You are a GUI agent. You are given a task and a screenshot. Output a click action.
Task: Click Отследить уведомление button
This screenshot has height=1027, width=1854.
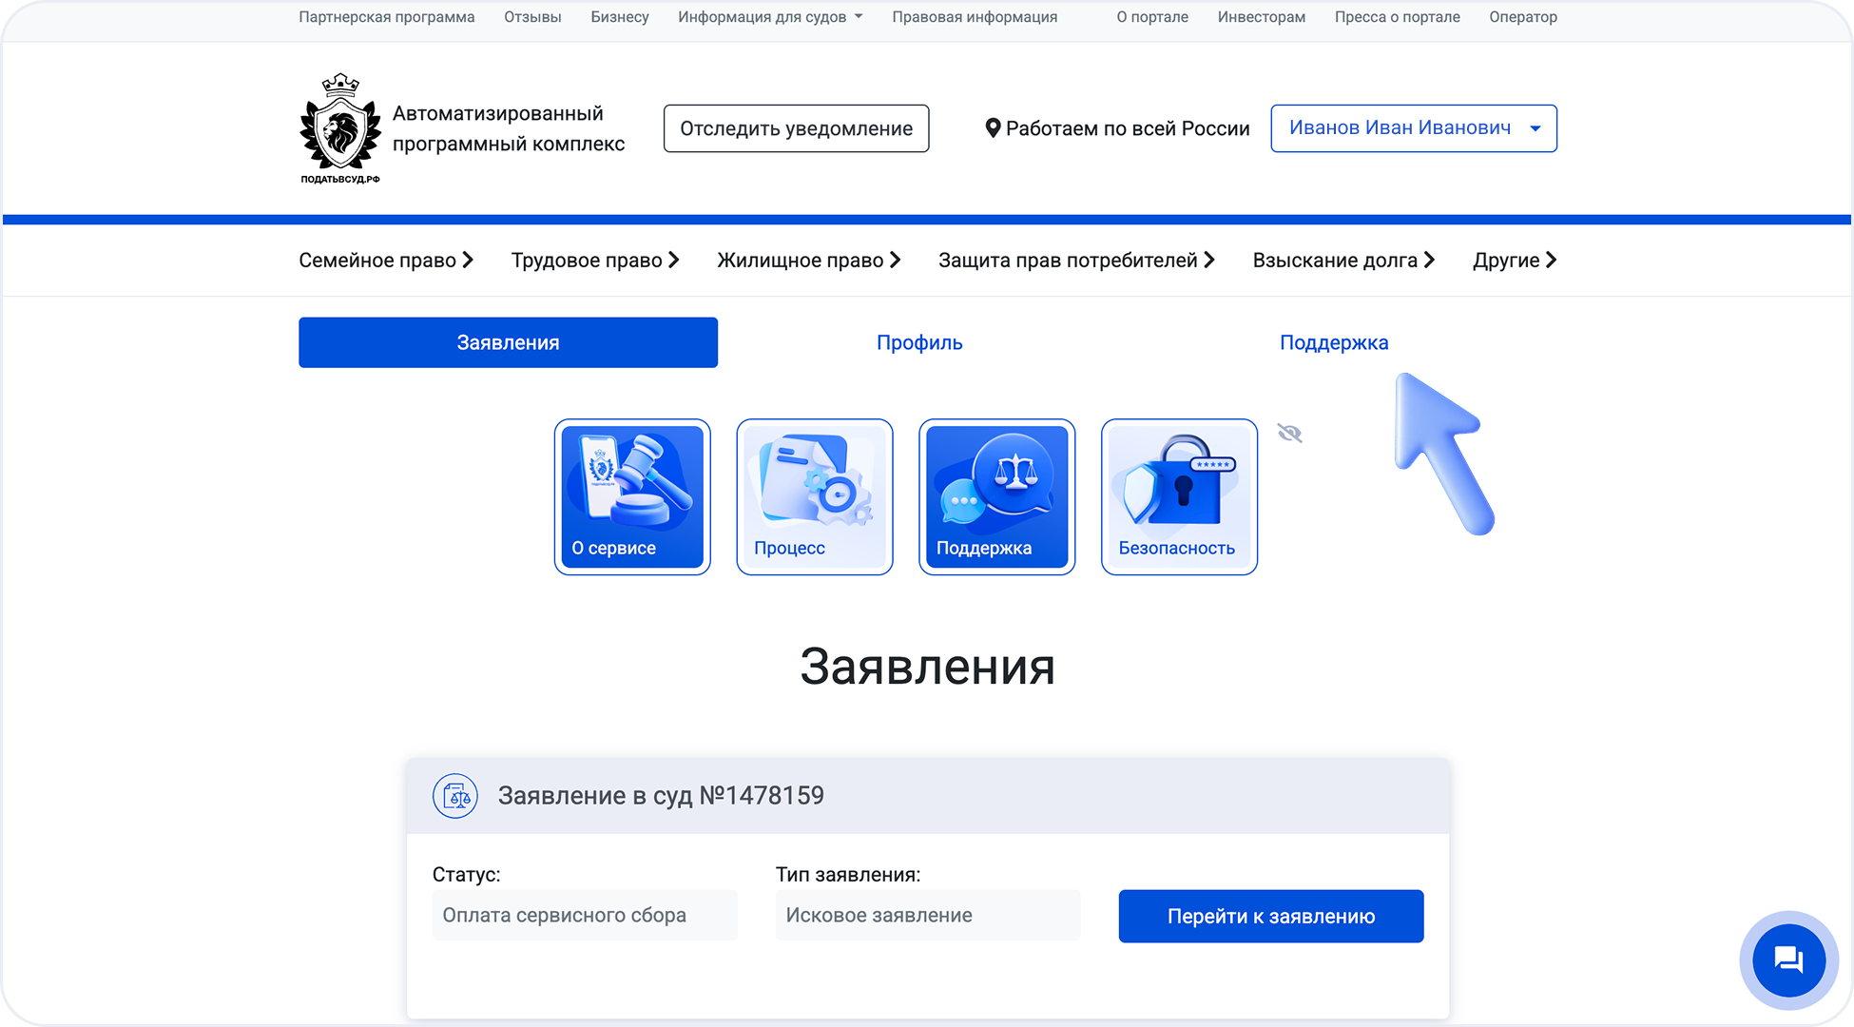796,128
